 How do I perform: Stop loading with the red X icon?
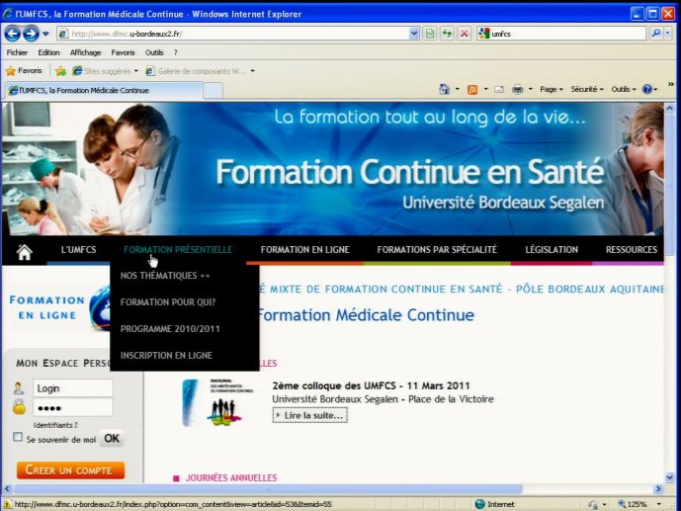(465, 34)
